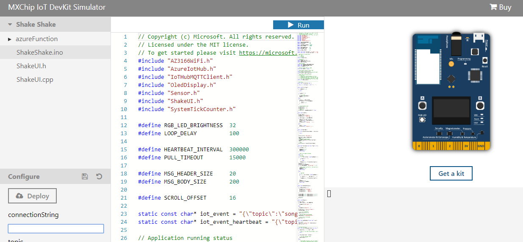Click the Deploy cloud upload icon

[19, 196]
